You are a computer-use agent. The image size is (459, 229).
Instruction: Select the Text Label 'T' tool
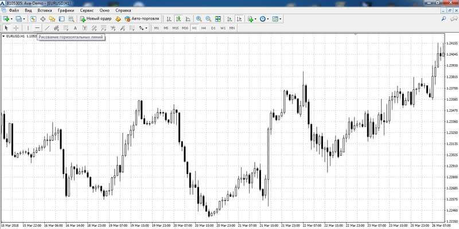84,28
